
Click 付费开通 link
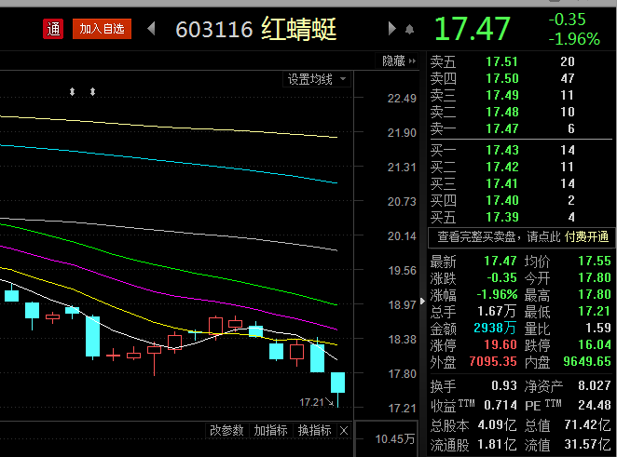click(588, 236)
